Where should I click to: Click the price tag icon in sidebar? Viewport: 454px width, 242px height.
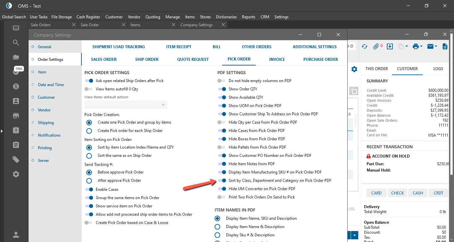coord(16,160)
